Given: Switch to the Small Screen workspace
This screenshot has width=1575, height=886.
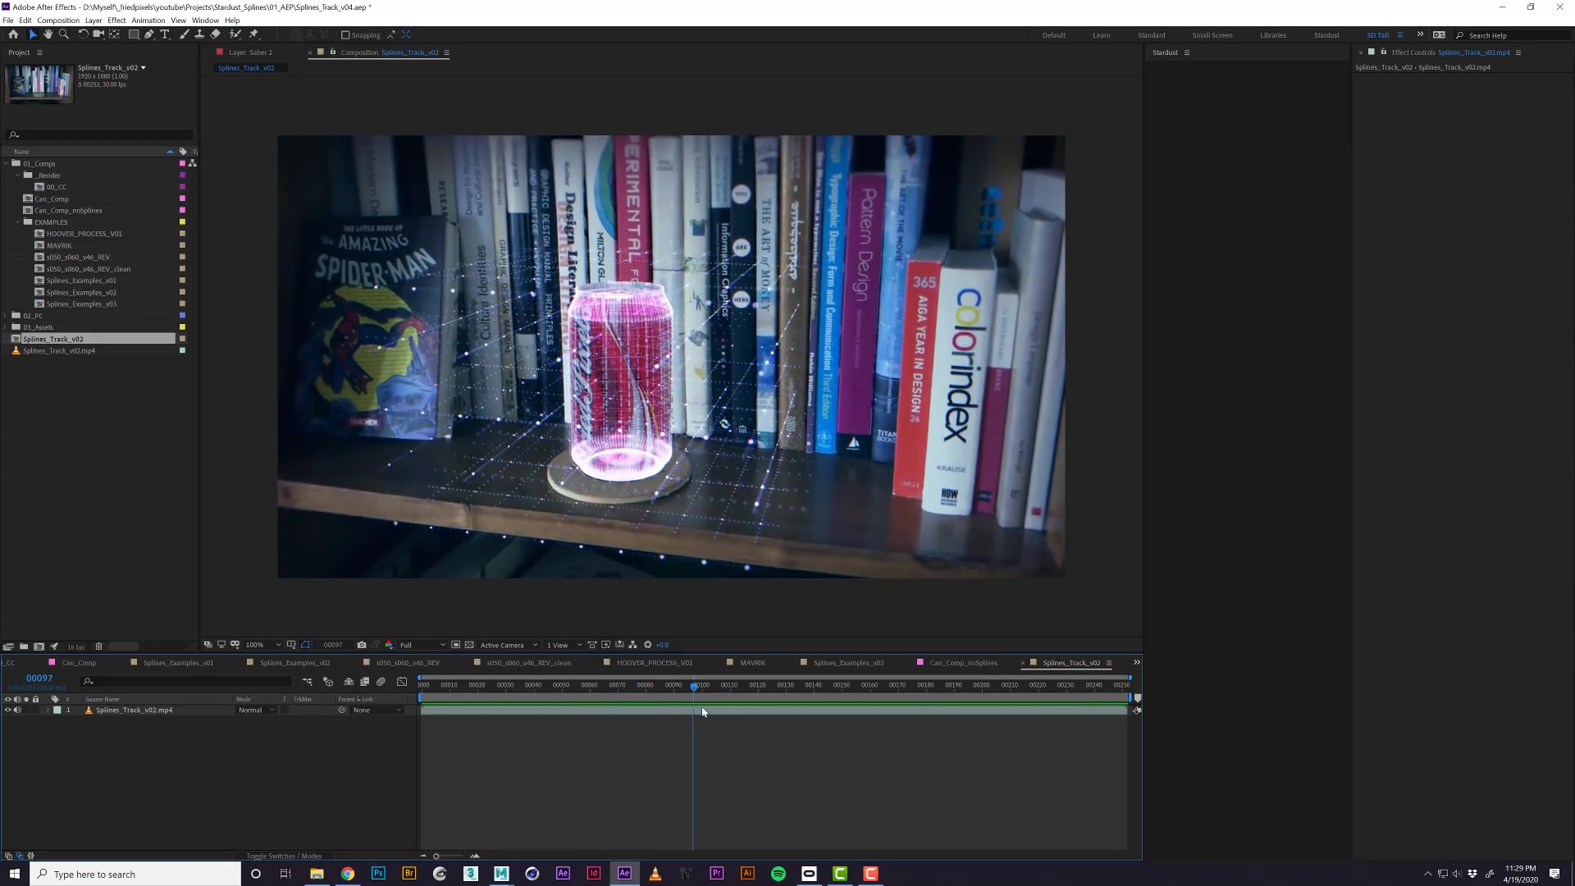Looking at the screenshot, I should 1212,35.
